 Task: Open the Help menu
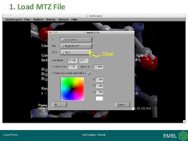(x=74, y=19)
